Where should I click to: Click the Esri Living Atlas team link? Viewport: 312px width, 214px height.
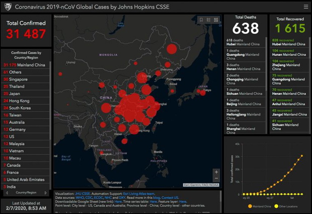pyautogui.click(x=139, y=194)
